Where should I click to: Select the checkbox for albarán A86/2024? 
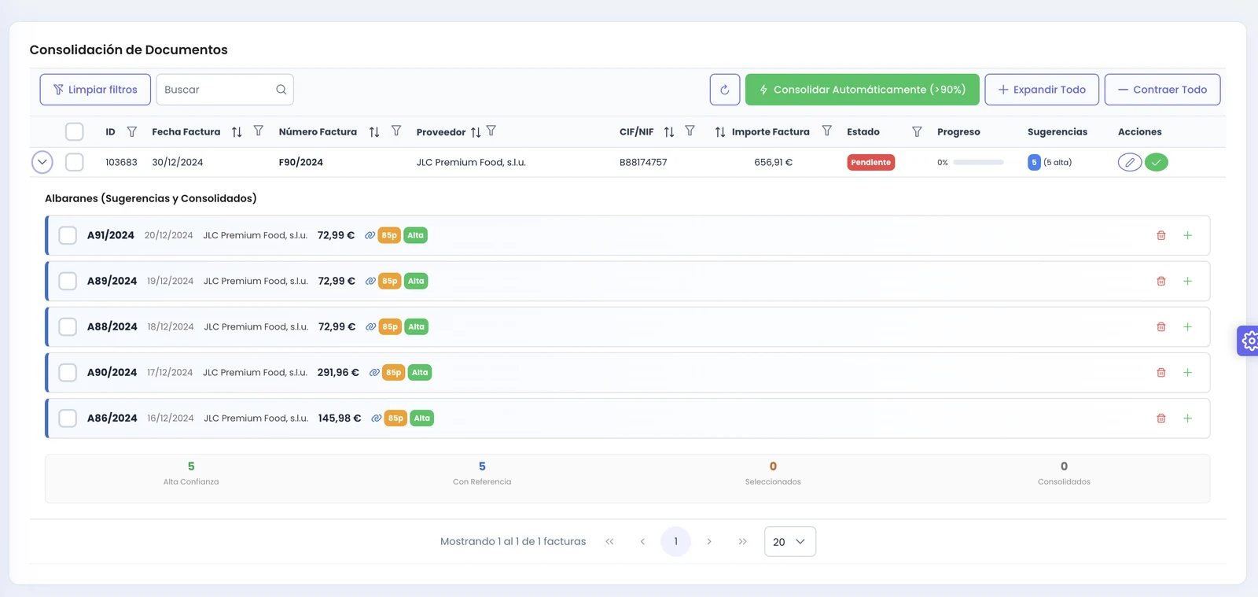(68, 418)
